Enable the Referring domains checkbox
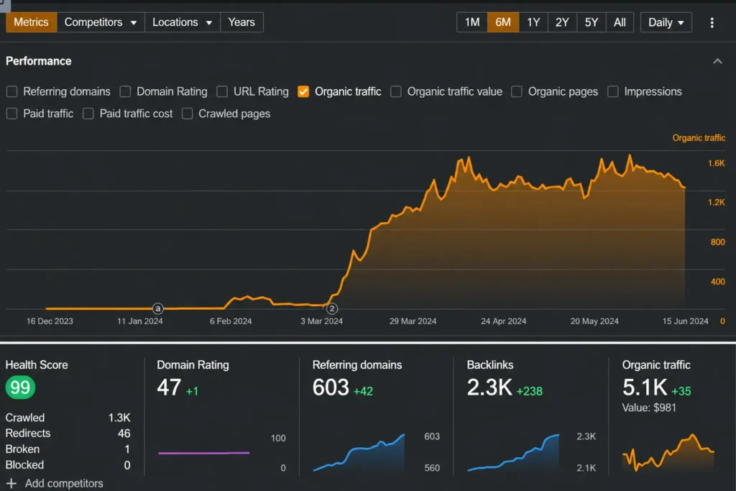Viewport: 736px width, 491px height. coord(11,91)
